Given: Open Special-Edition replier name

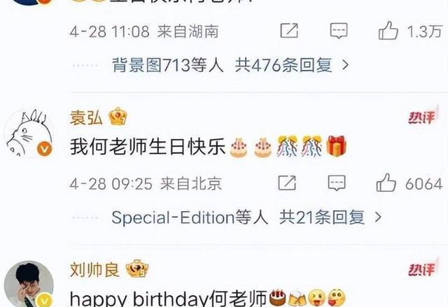Looking at the screenshot, I should [173, 217].
